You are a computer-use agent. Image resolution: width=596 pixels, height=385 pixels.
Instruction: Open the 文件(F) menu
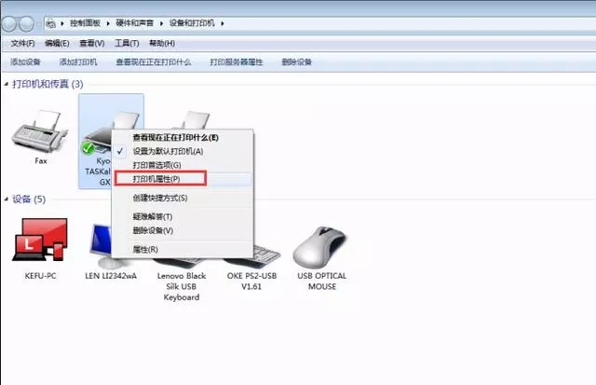click(22, 44)
